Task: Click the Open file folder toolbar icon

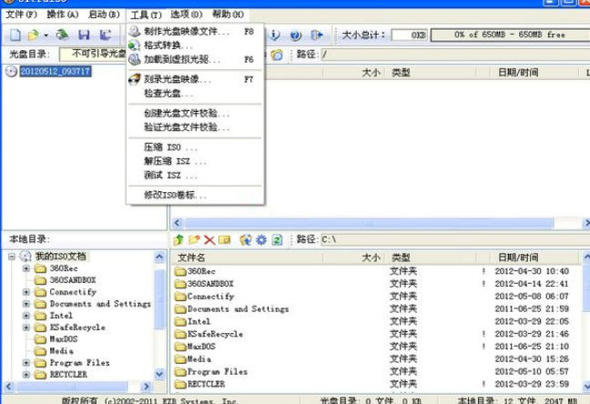Action: coord(33,35)
